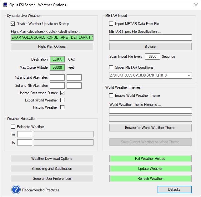Enable Import METAR Data From File
Screen dimensions: 201x197
[x=111, y=24]
